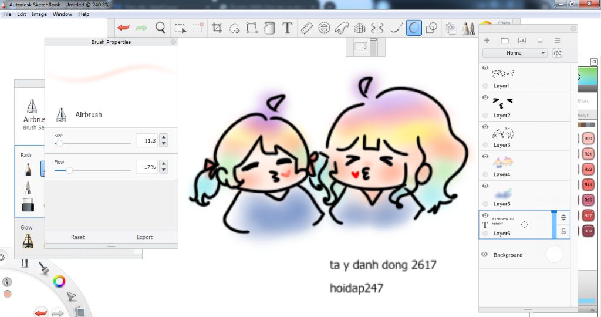This screenshot has height=317, width=601.
Task: Toggle the French Curve tool
Action: (x=342, y=28)
